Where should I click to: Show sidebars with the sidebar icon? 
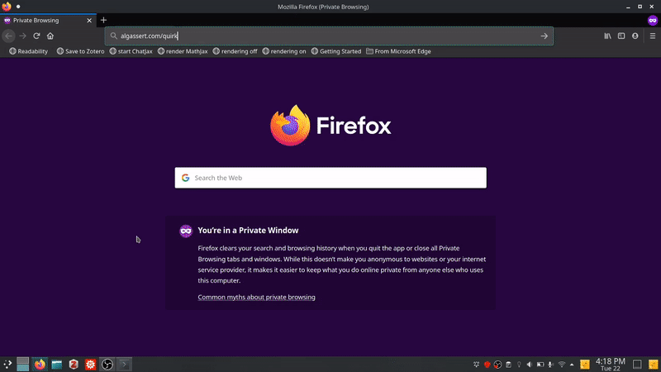(x=621, y=36)
